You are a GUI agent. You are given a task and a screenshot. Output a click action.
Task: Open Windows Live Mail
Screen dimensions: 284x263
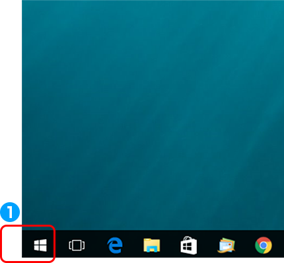click(x=226, y=245)
